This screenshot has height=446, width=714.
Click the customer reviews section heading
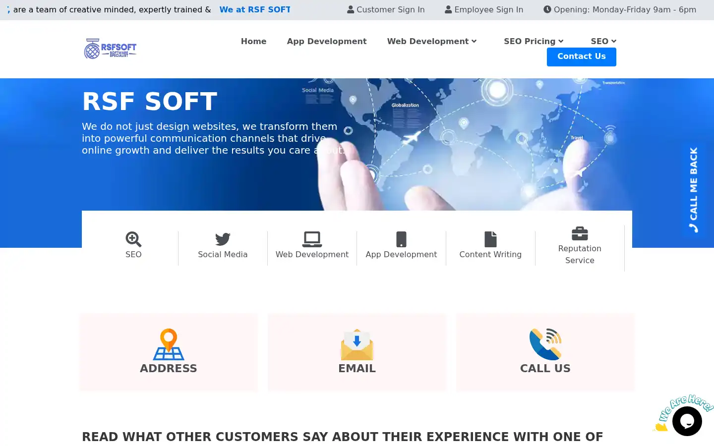[343, 437]
